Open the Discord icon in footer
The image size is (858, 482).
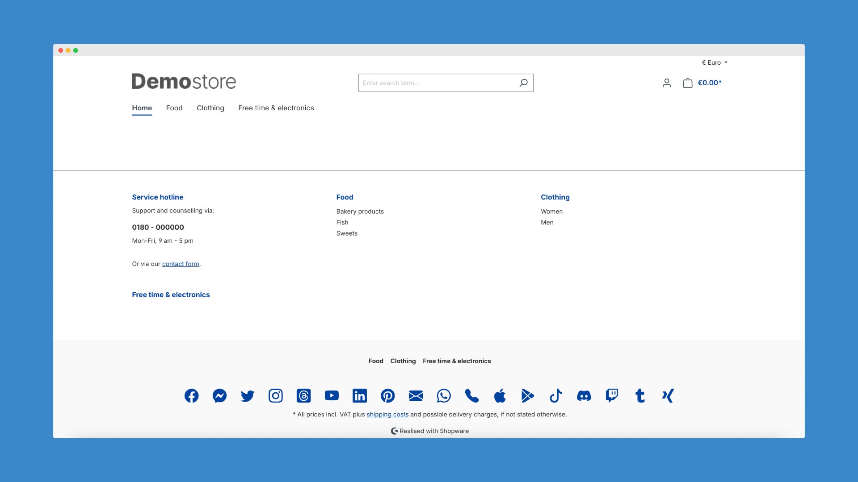pos(584,396)
